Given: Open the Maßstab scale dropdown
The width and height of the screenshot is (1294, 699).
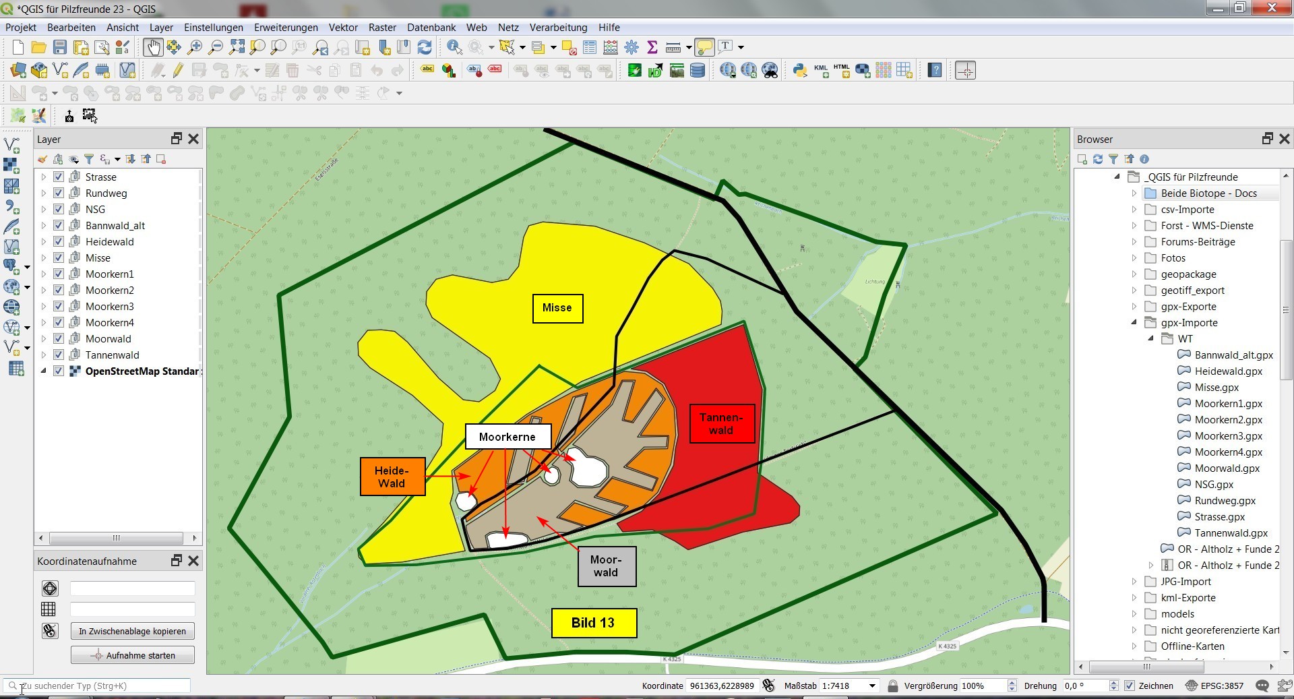Looking at the screenshot, I should 872,686.
